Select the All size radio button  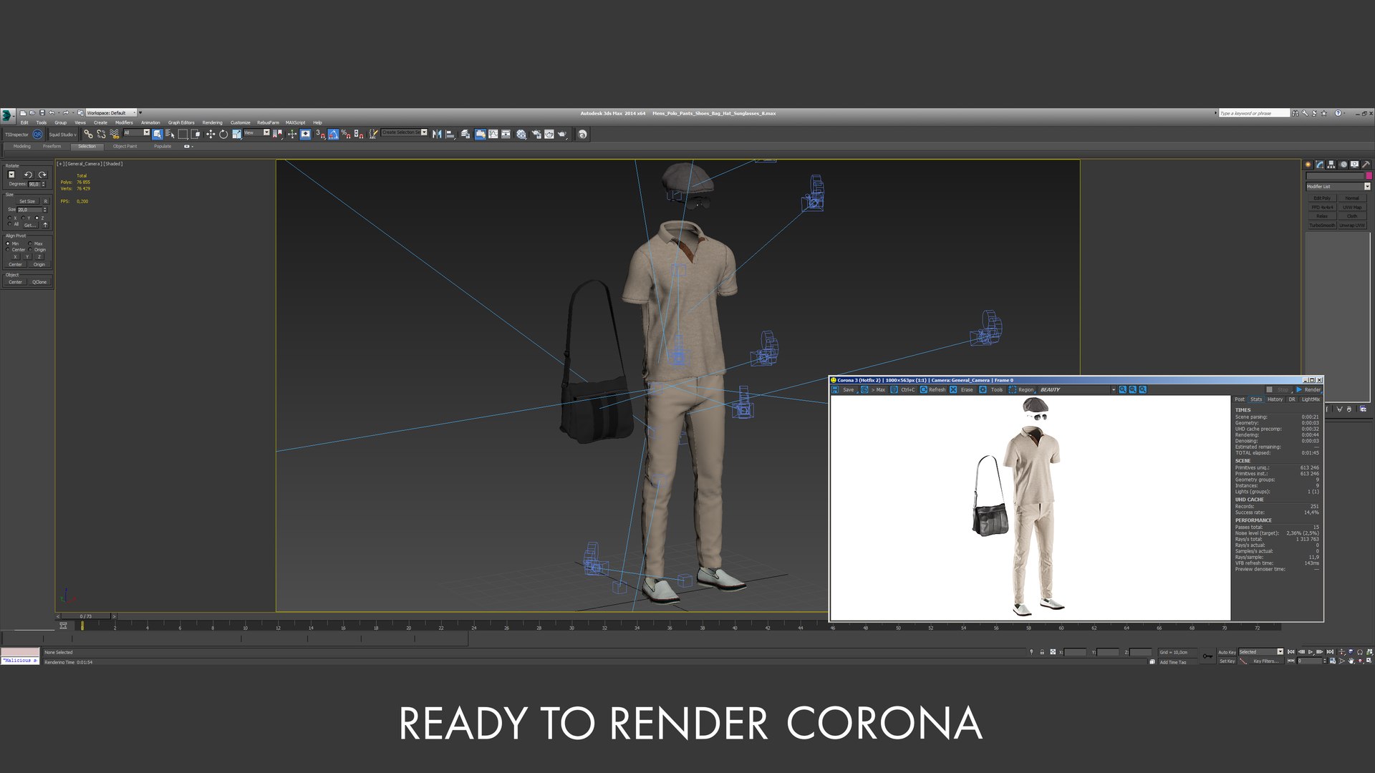coord(9,223)
